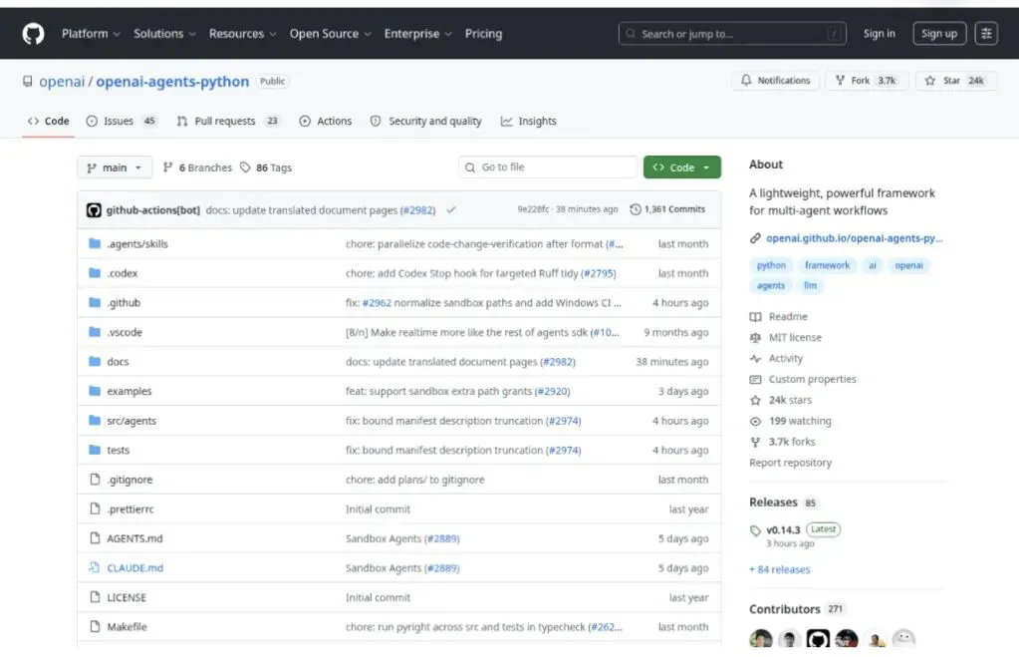Switch to the Code tab
The height and width of the screenshot is (657, 1019).
pyautogui.click(x=49, y=121)
